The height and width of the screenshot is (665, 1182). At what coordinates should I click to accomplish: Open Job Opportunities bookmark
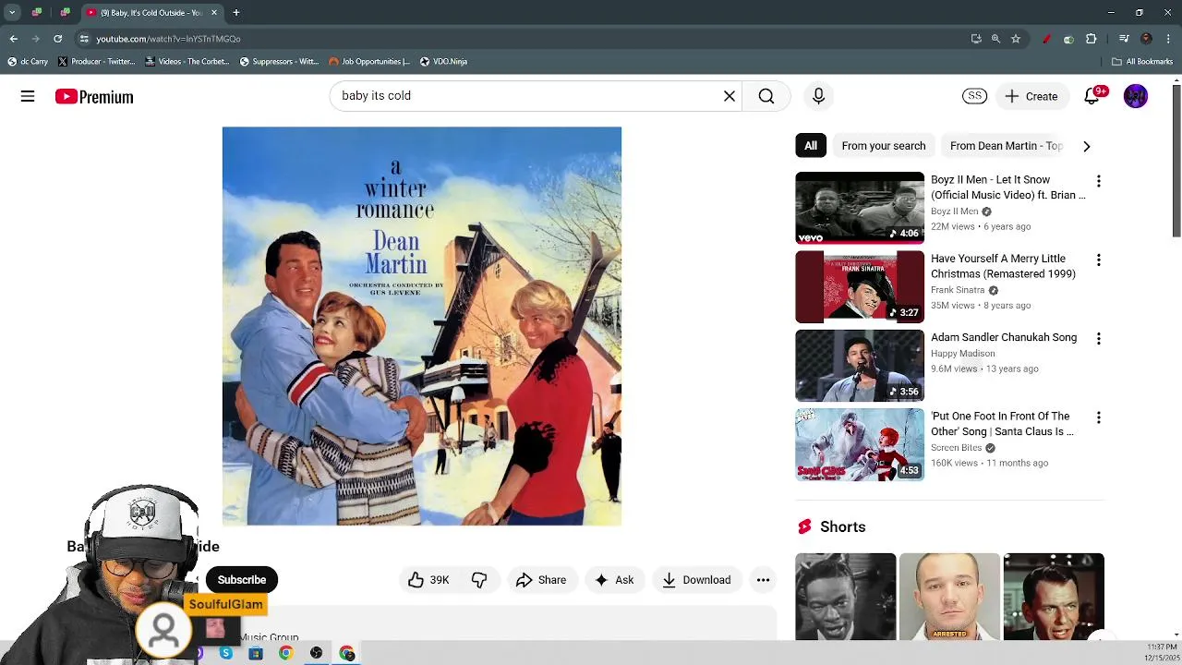click(369, 61)
